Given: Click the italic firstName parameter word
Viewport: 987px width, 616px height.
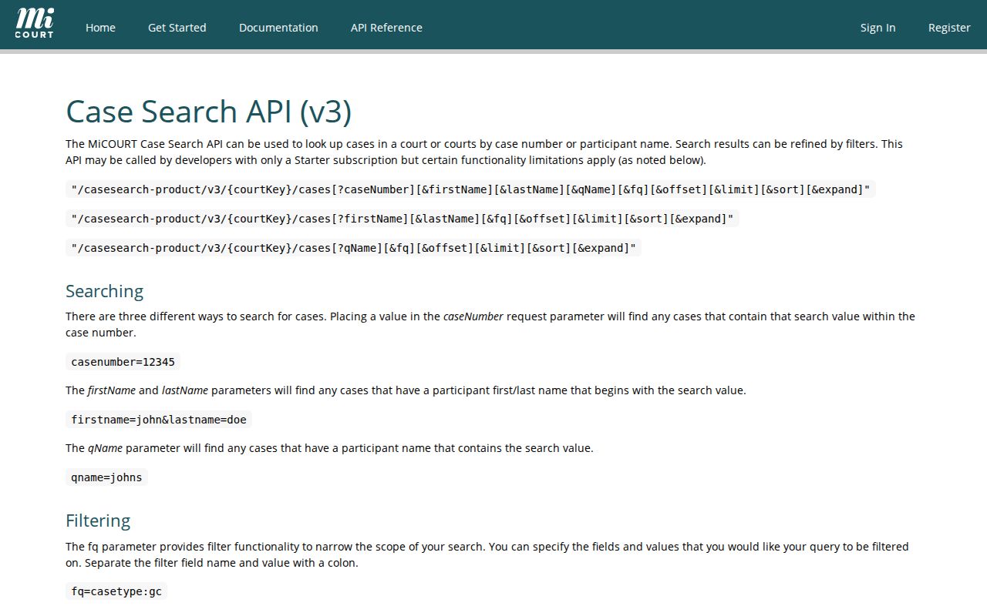Looking at the screenshot, I should tap(112, 390).
